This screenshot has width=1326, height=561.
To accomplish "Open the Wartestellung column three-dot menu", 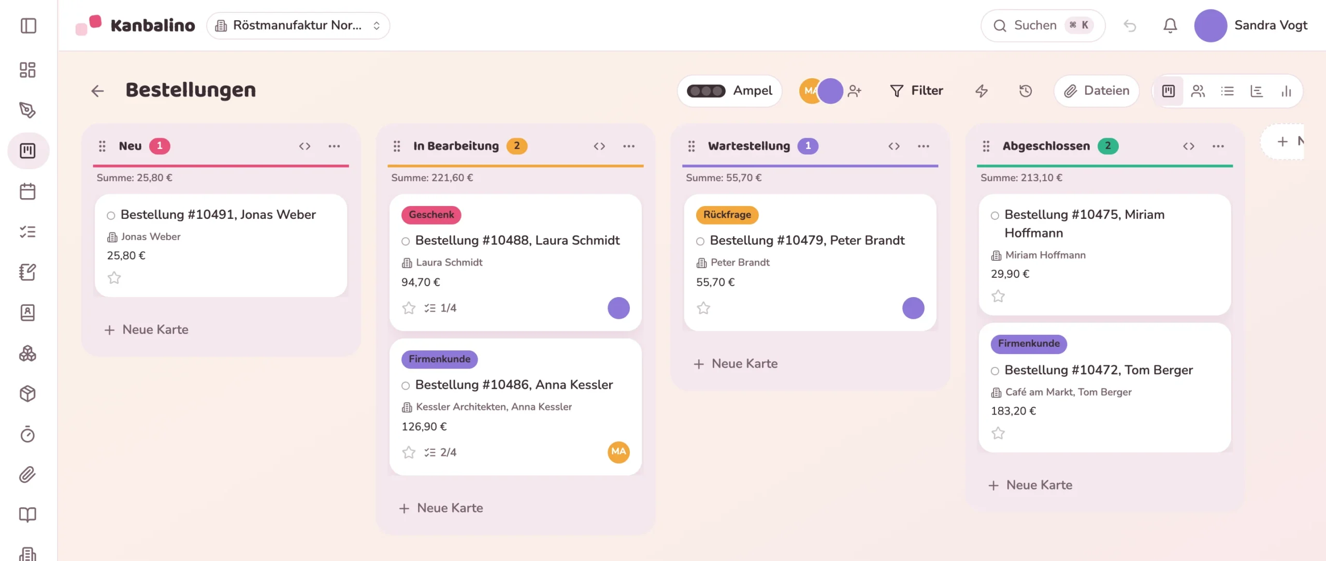I will (x=924, y=146).
